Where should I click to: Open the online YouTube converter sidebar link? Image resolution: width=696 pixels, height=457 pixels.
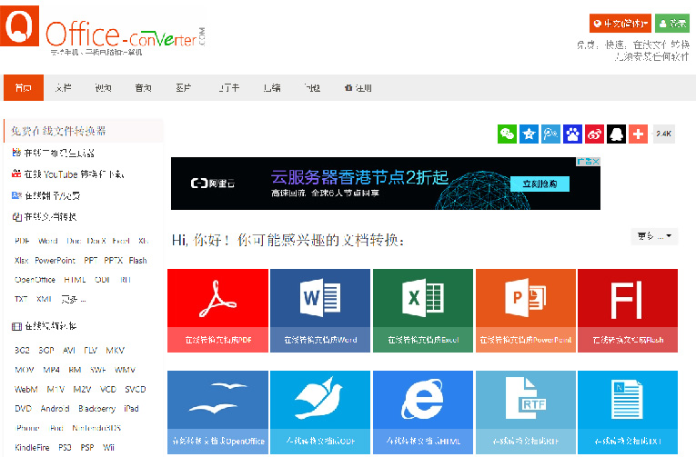click(66, 174)
